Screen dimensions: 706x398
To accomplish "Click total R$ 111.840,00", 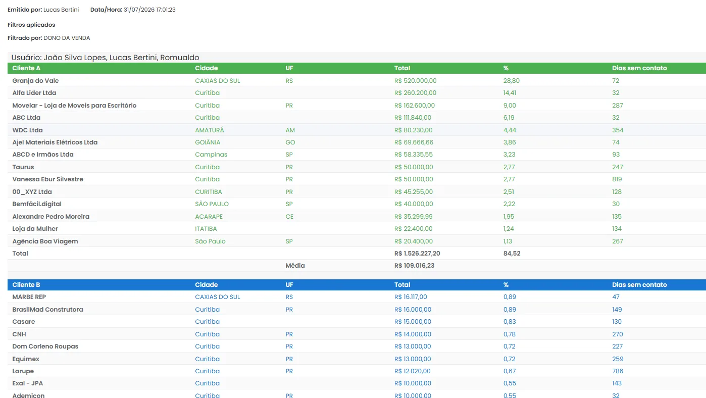I will [x=413, y=118].
